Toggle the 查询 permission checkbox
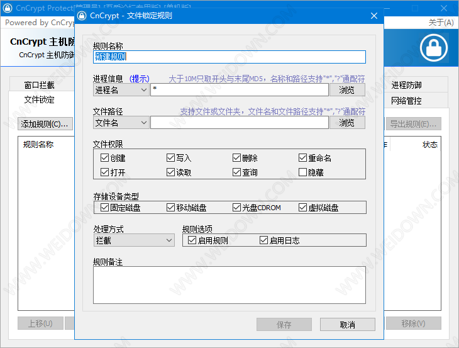This screenshot has width=459, height=348. point(236,172)
